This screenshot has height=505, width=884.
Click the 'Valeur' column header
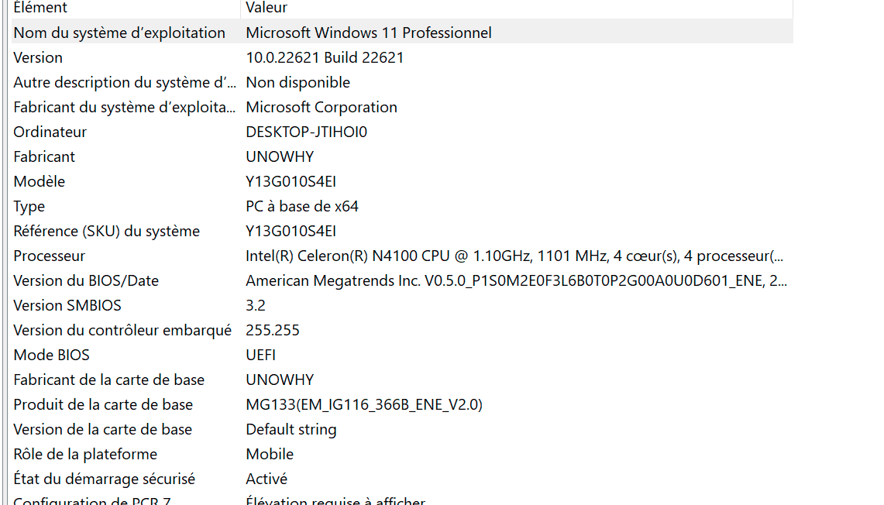pos(267,8)
